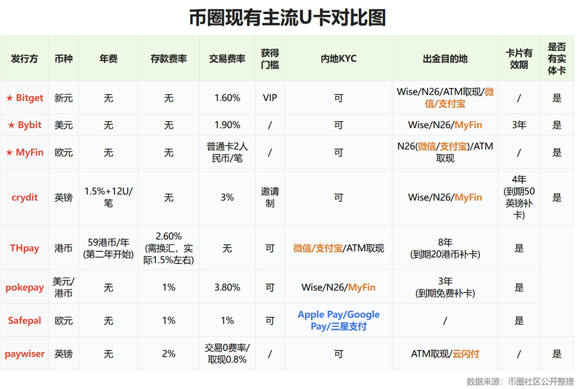580x389 pixels.
Task: Click crydit's 3% transaction fee
Action: [227, 197]
